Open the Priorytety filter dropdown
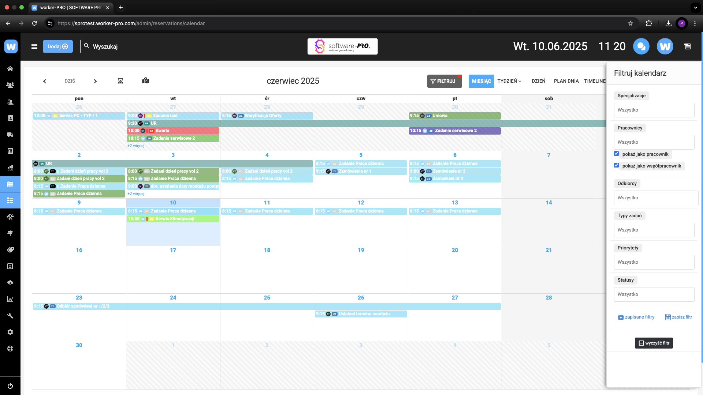Image resolution: width=703 pixels, height=395 pixels. pyautogui.click(x=654, y=262)
